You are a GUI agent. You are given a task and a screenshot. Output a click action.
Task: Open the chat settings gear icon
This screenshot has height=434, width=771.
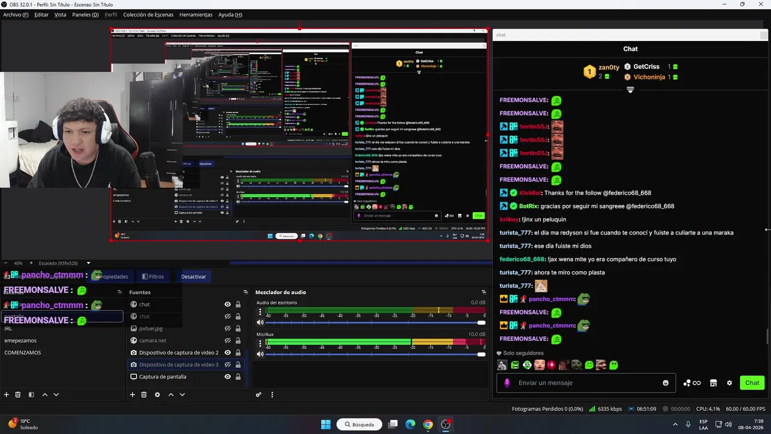[729, 383]
